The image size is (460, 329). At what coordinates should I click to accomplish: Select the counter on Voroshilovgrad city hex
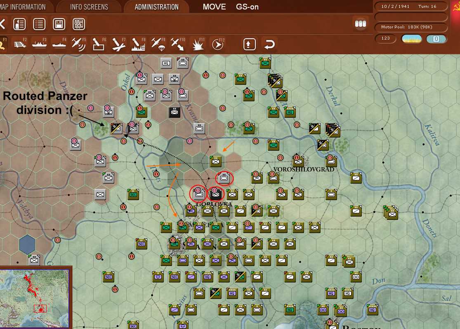click(x=298, y=161)
